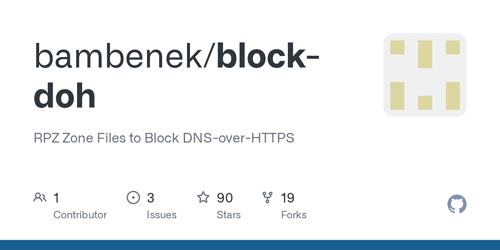Click the fork count 19
500x250 pixels.
tap(288, 198)
